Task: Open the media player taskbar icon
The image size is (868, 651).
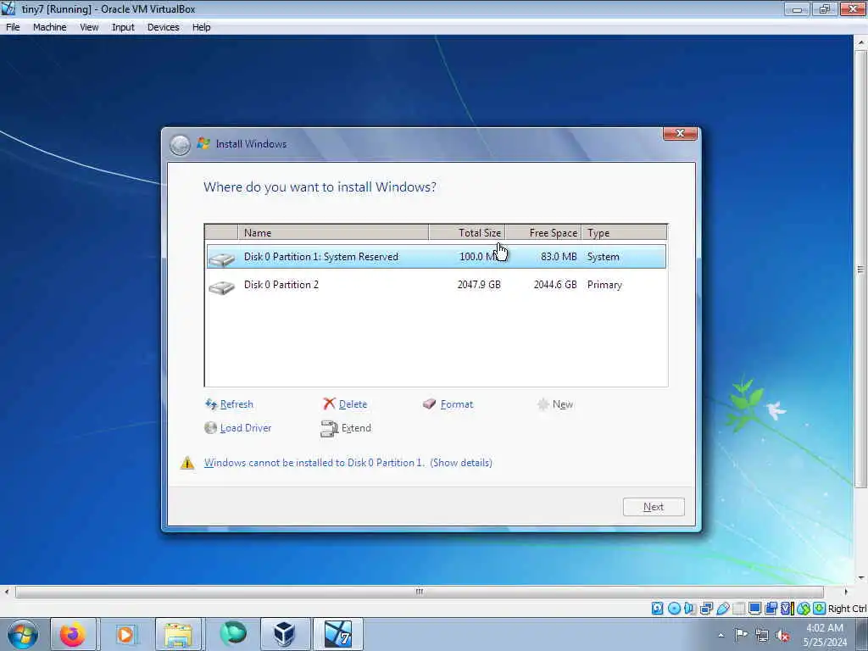Action: 125,634
